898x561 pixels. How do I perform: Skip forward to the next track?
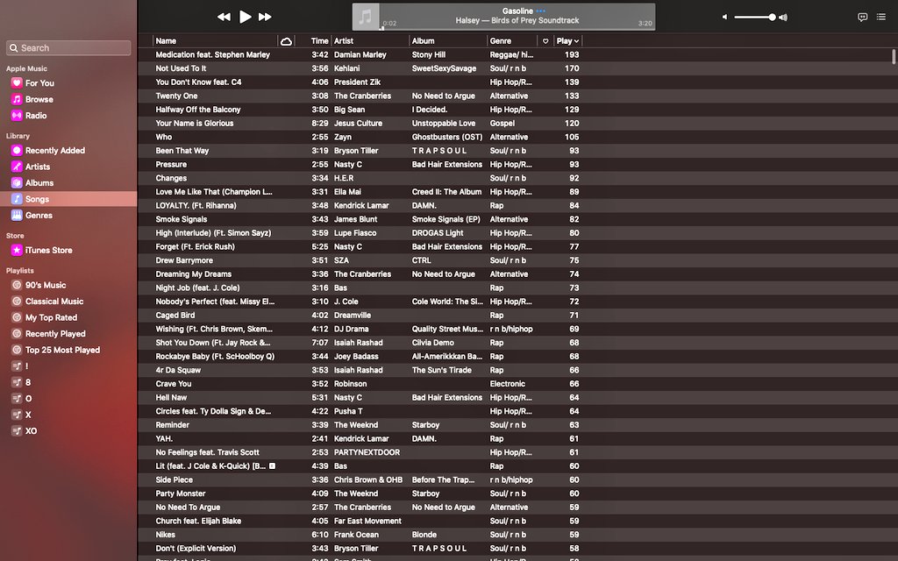[x=265, y=18]
